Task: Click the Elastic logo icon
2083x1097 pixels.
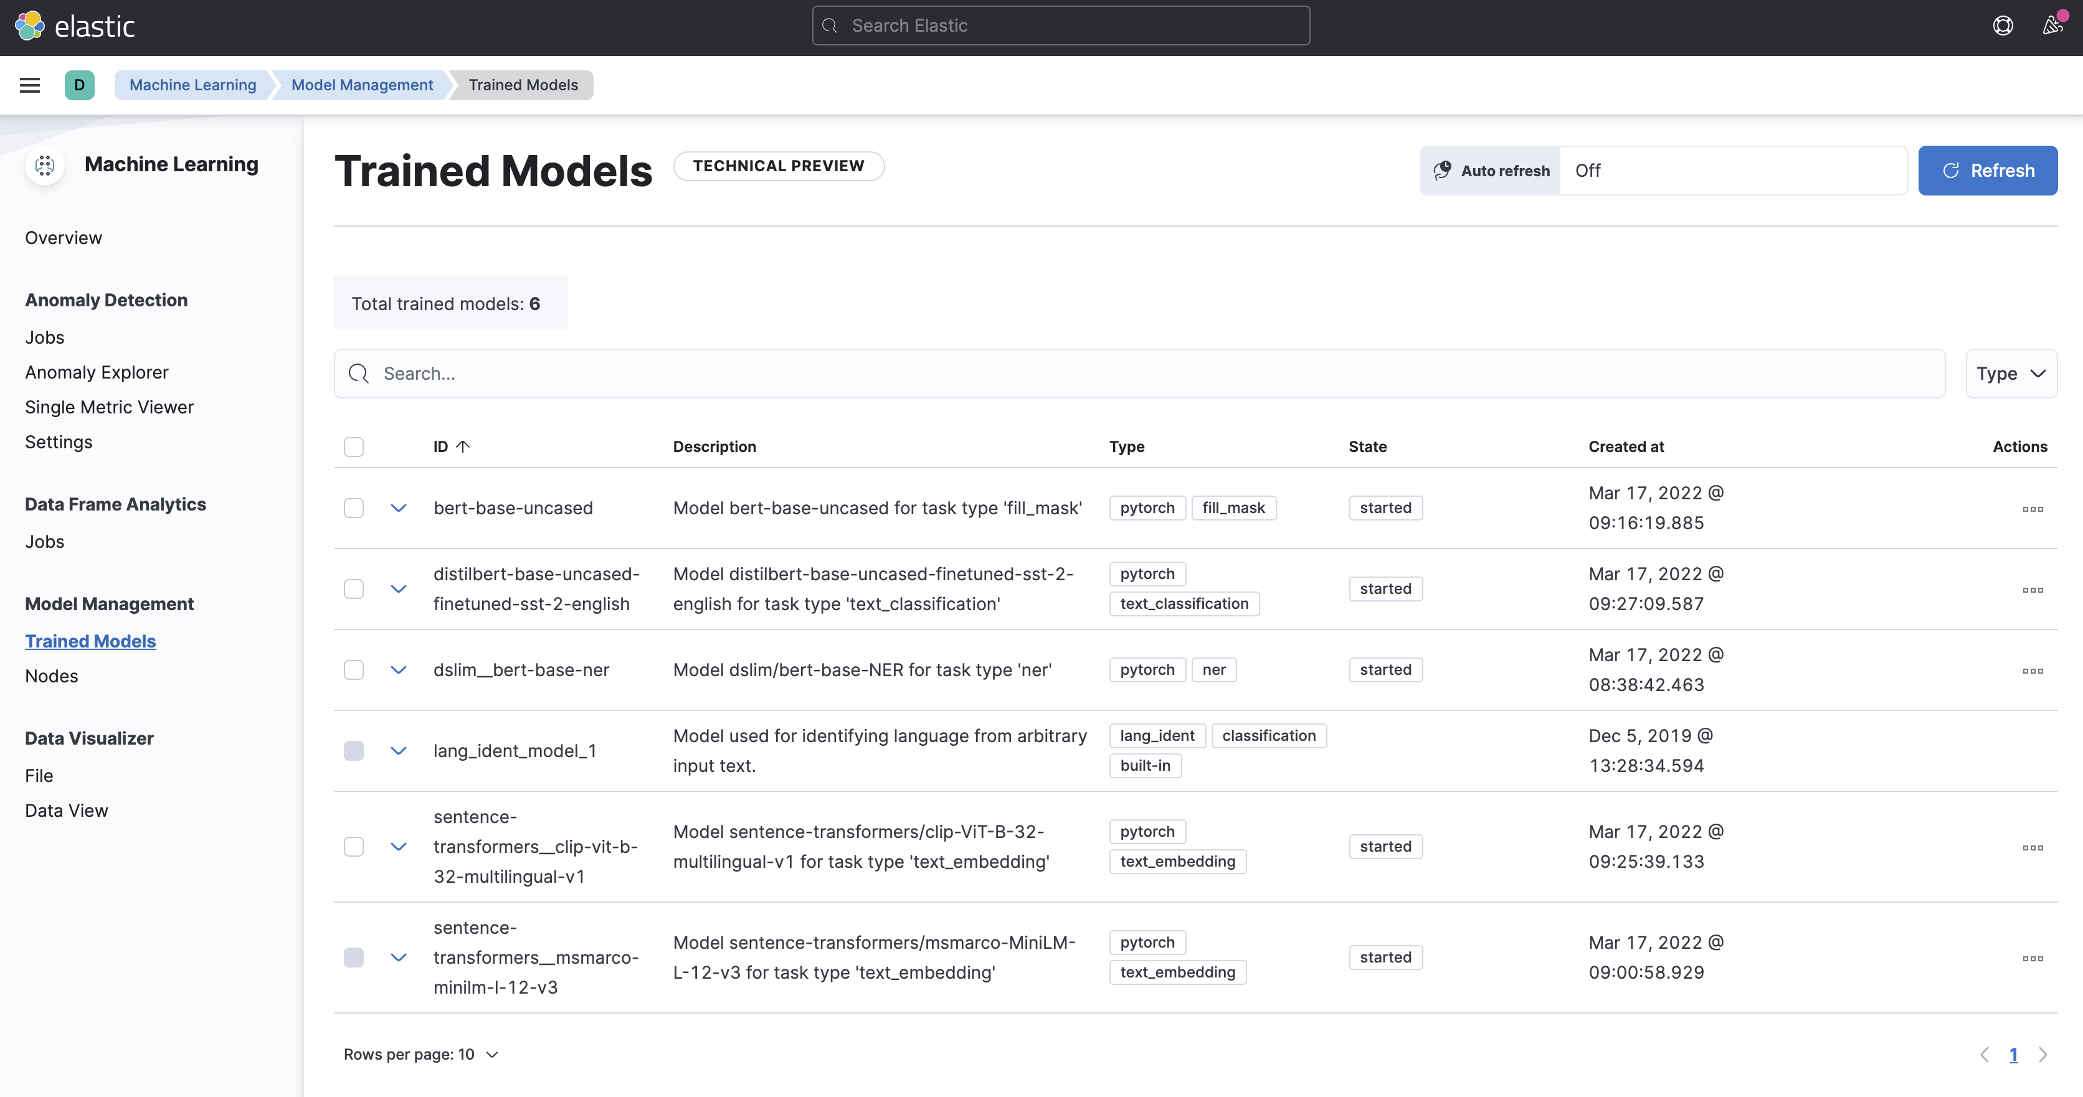Action: point(30,26)
